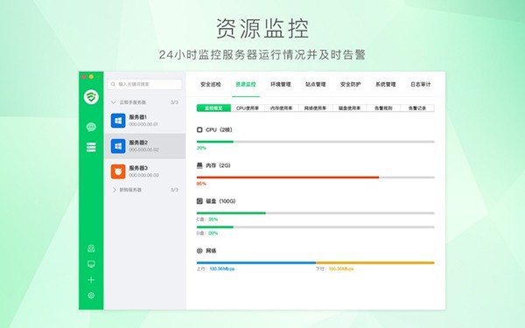Image resolution: width=525 pixels, height=328 pixels.
Task: Click the inbox tray icon in green sidebar
Action: pos(91,248)
